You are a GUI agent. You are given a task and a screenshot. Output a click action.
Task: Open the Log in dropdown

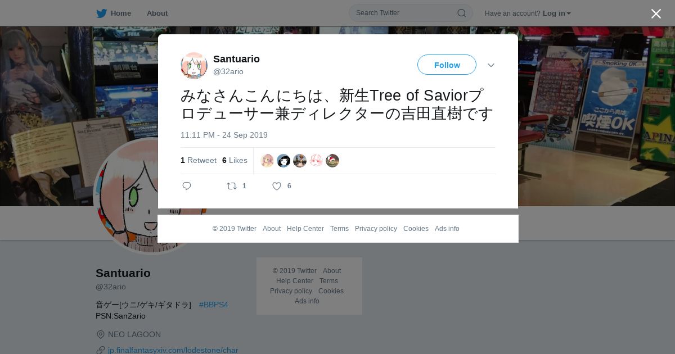(557, 13)
